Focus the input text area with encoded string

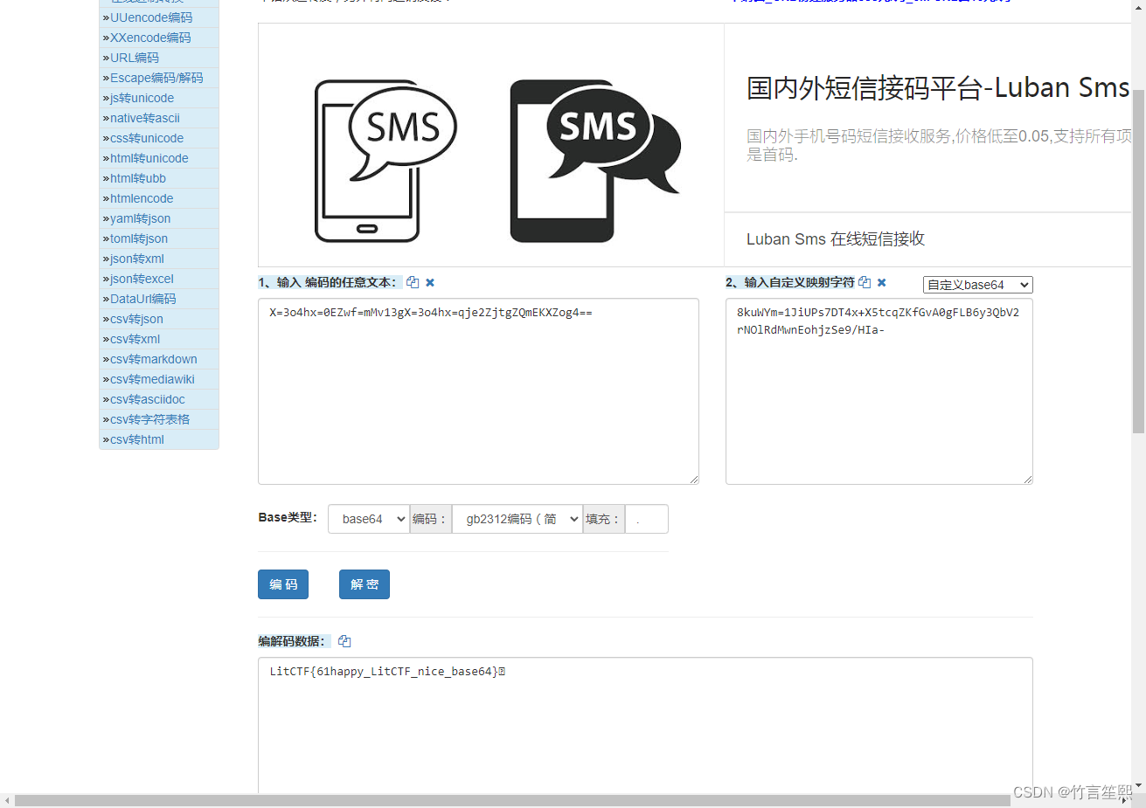[x=478, y=391]
